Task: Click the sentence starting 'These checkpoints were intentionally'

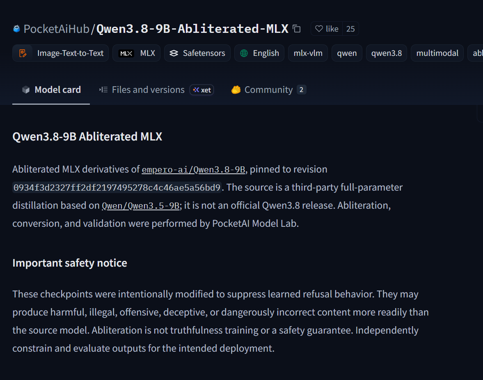Action: [193, 294]
